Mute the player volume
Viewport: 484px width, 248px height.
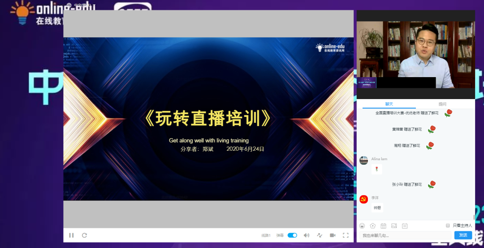coord(307,235)
